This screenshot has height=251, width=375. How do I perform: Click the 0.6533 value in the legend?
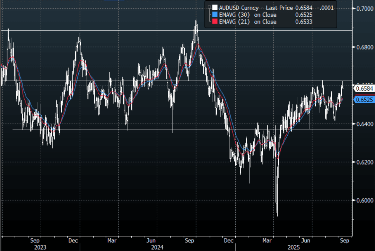pyautogui.click(x=304, y=22)
